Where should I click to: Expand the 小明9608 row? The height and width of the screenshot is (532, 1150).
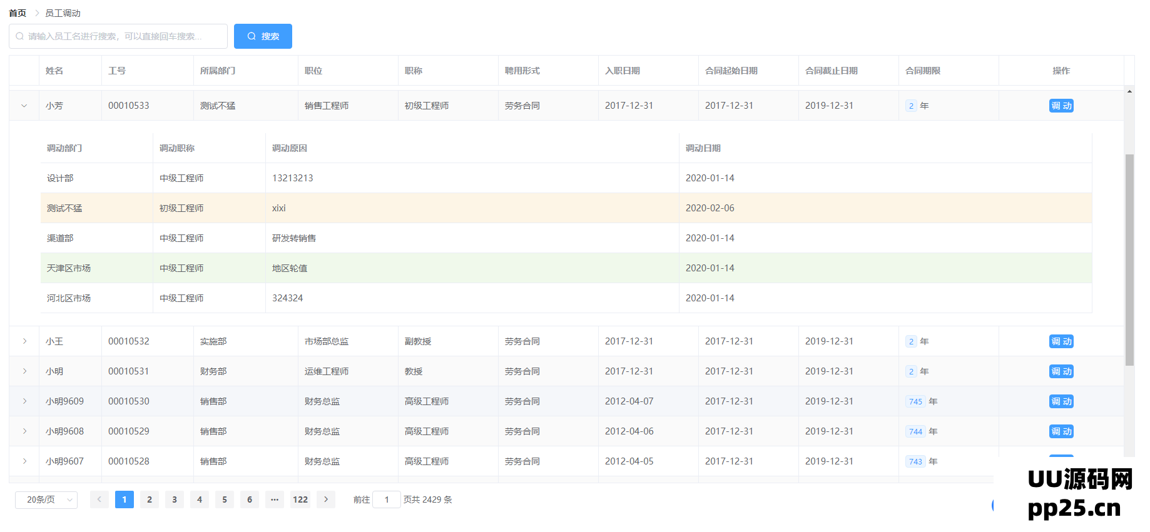point(24,431)
